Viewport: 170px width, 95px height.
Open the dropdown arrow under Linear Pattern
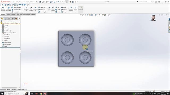(x=53, y=12)
